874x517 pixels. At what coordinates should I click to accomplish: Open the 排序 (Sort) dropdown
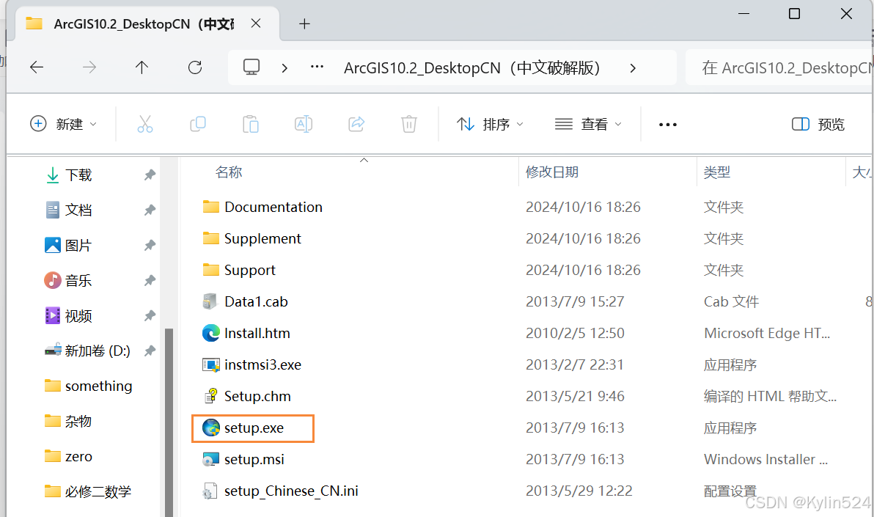click(489, 124)
